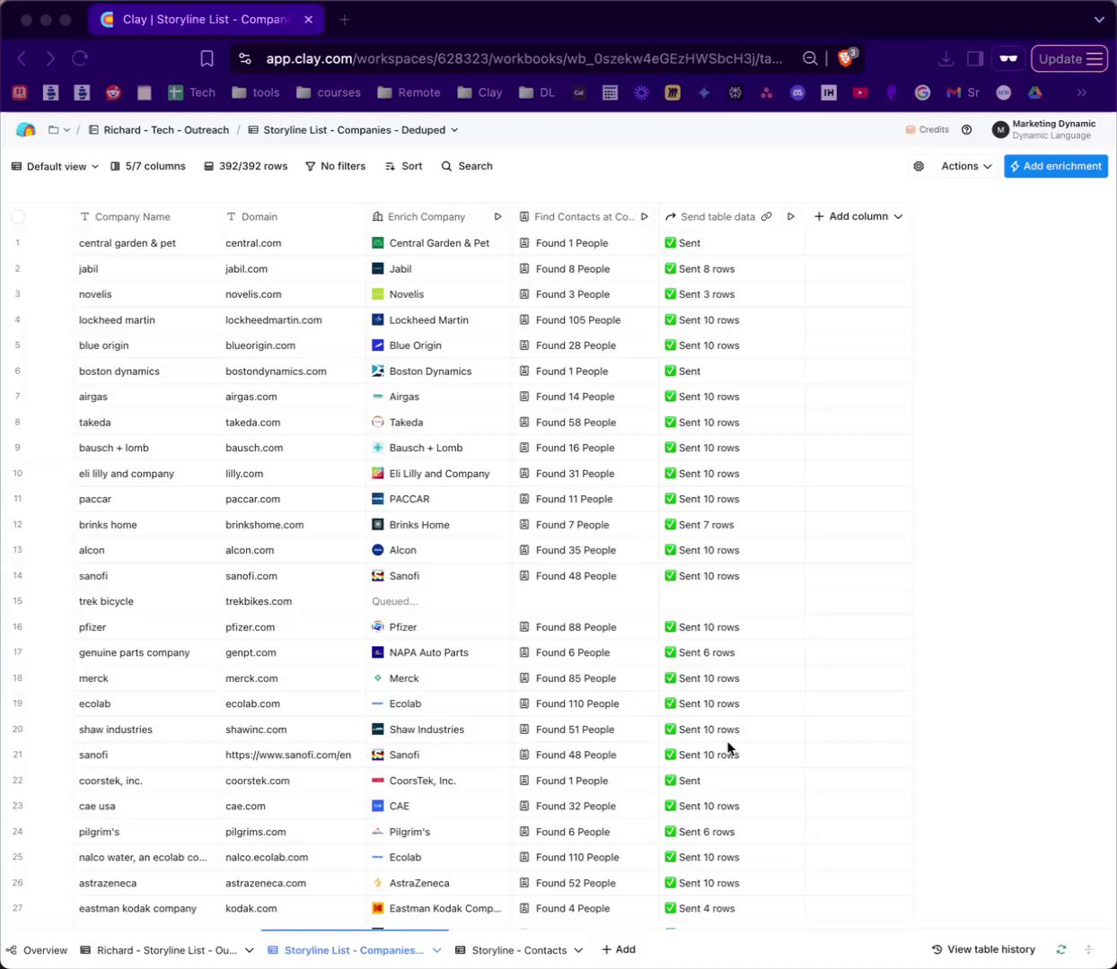Click the Brave shield icon
The height and width of the screenshot is (969, 1117).
[846, 58]
